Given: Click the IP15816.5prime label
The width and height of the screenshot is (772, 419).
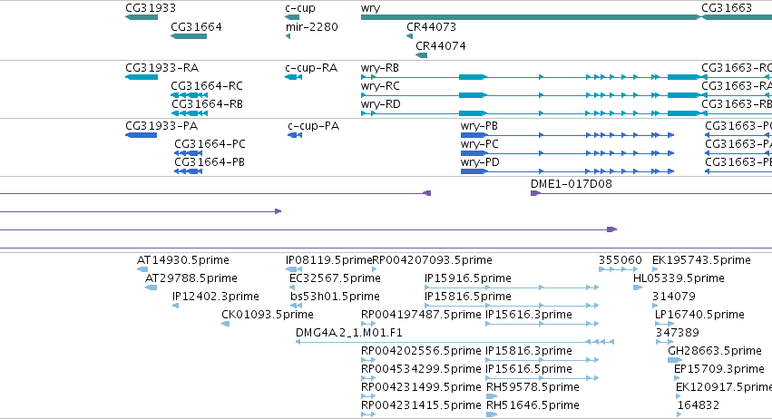Looking at the screenshot, I should tap(468, 297).
